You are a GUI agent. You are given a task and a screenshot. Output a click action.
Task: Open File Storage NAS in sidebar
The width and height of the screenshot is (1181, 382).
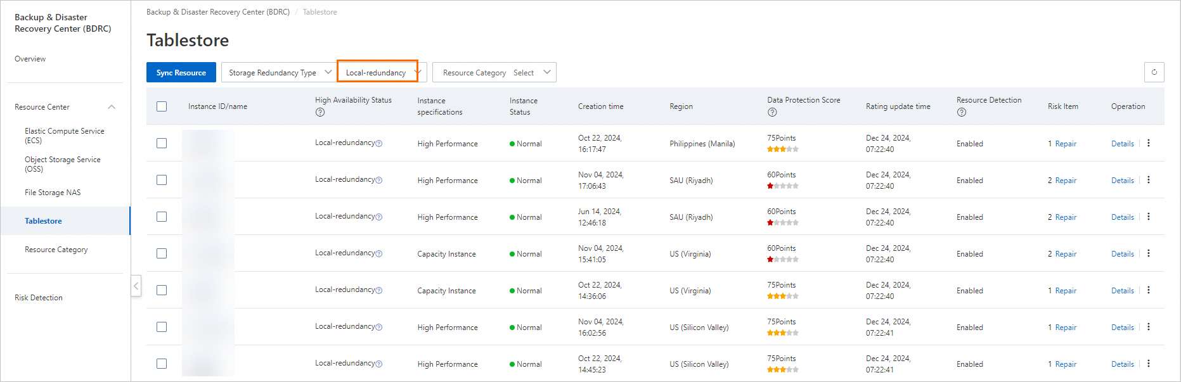coord(53,193)
